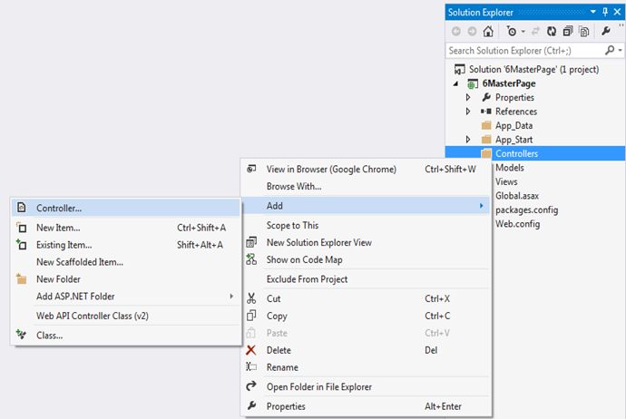Choose Exclude From Project
626x419 pixels.
pyautogui.click(x=367, y=279)
